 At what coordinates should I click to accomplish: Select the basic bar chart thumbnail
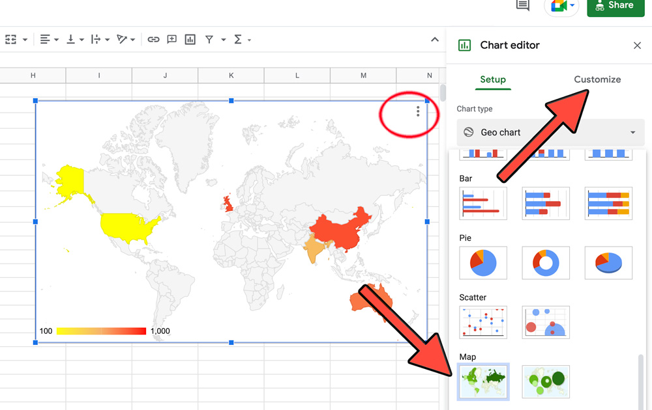[x=483, y=203]
